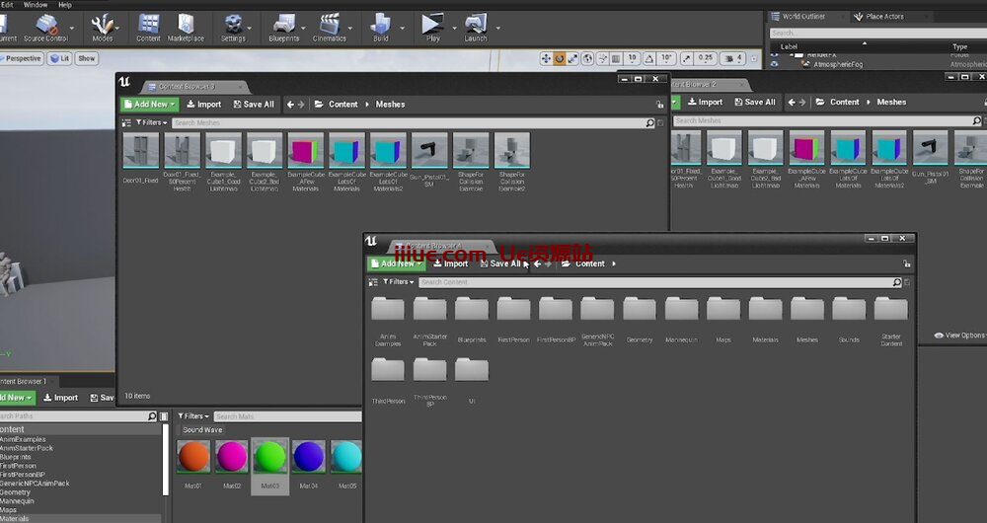Click Import in Content Browser 4

(x=450, y=263)
